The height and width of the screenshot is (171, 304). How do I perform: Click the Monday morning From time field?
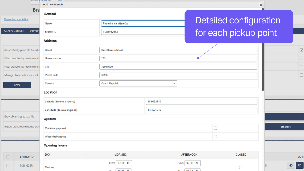(x=124, y=163)
